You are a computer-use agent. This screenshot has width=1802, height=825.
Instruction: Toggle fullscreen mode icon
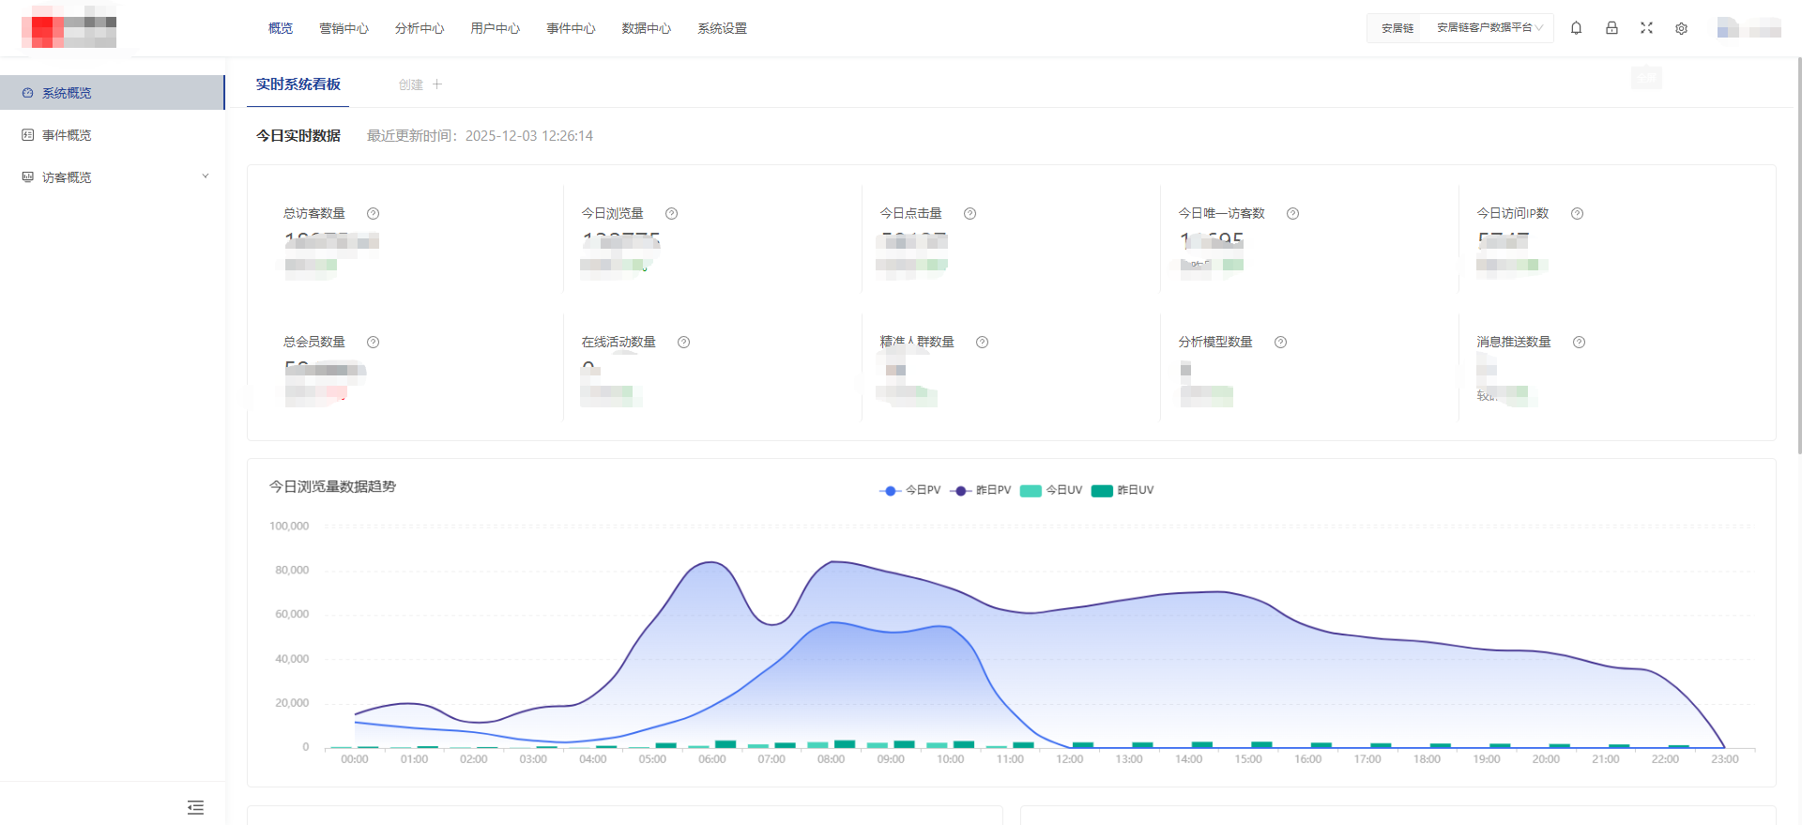click(x=1646, y=28)
